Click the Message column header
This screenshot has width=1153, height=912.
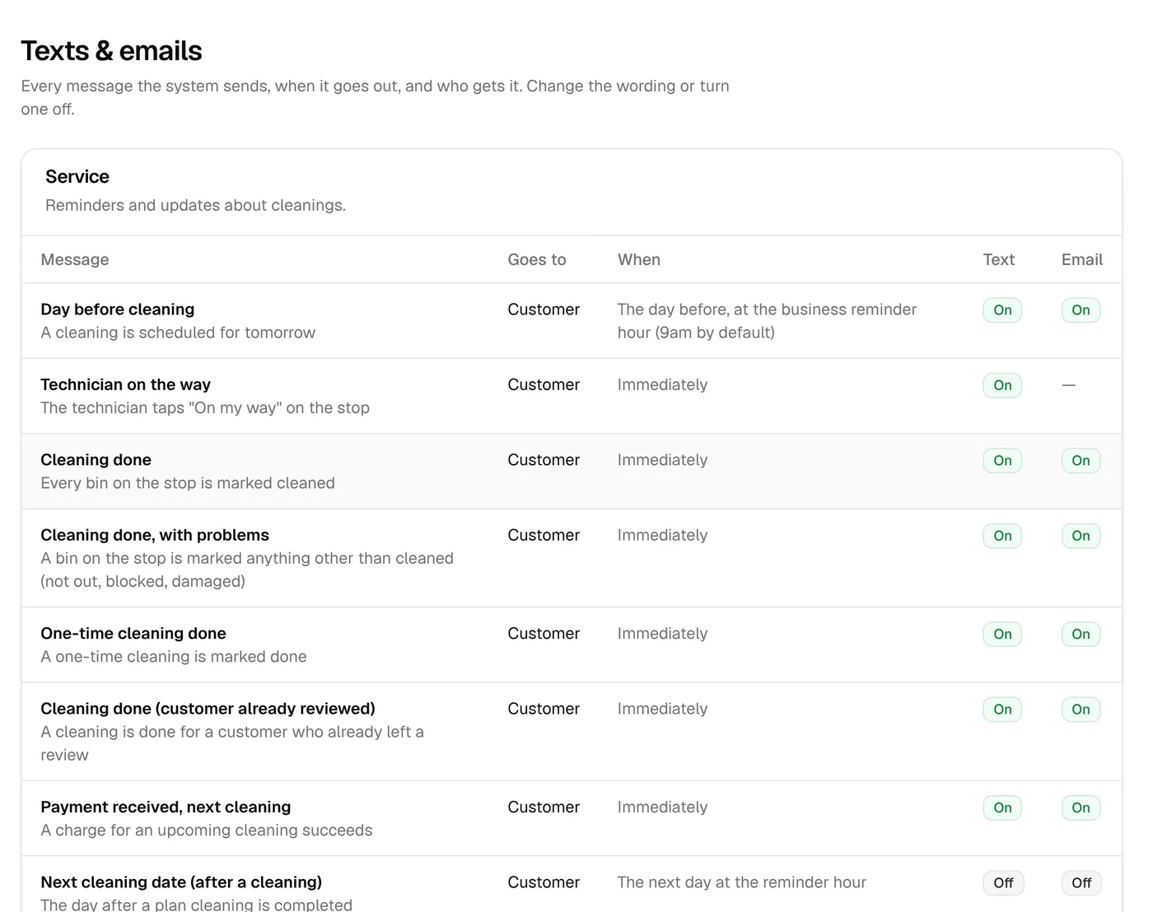[75, 260]
